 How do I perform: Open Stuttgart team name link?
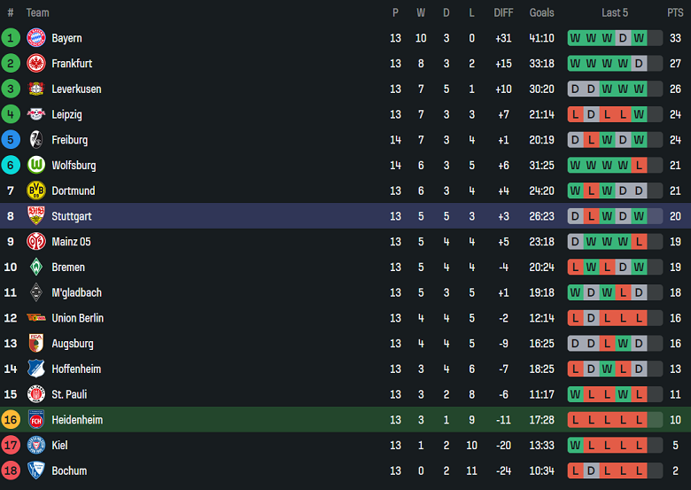72,216
